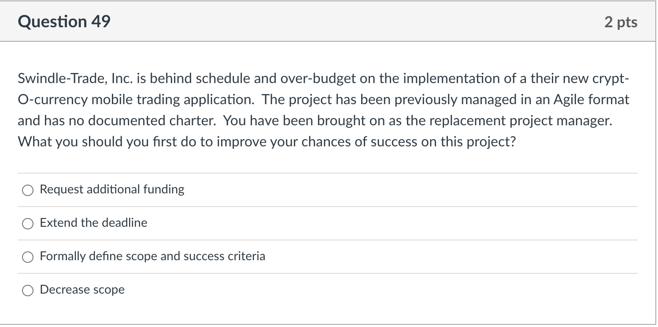The height and width of the screenshot is (327, 658).
Task: Click the 'Request additional funding' answer text
Action: (111, 189)
